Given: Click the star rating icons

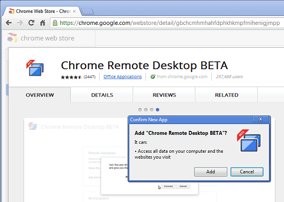Looking at the screenshot, I should 71,77.
